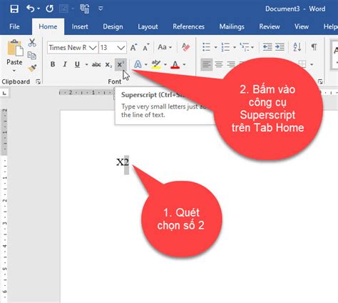This screenshot has height=303, width=338.
Task: Save the document with the floppy disk icon
Action: (x=14, y=9)
